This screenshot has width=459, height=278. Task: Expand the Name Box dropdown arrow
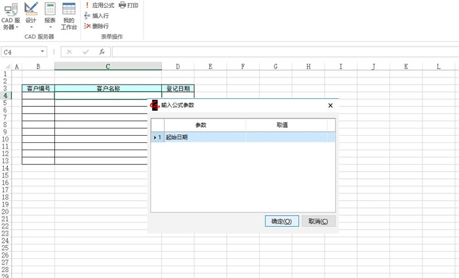point(43,52)
